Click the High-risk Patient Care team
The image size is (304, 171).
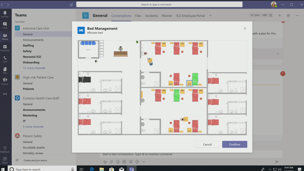click(38, 77)
